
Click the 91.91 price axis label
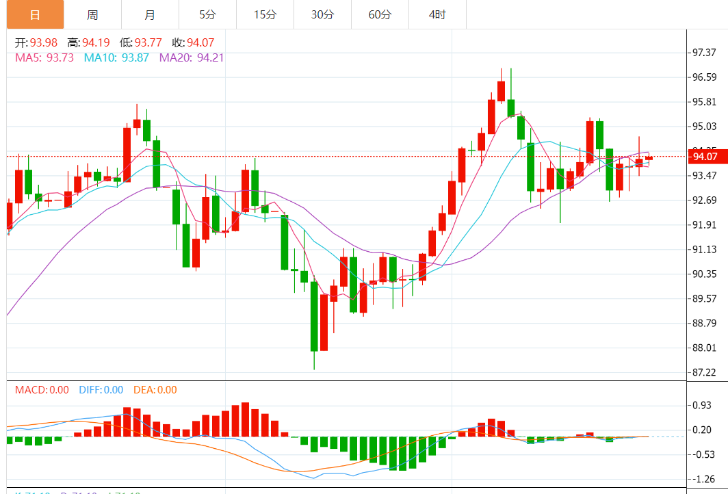pyautogui.click(x=704, y=224)
